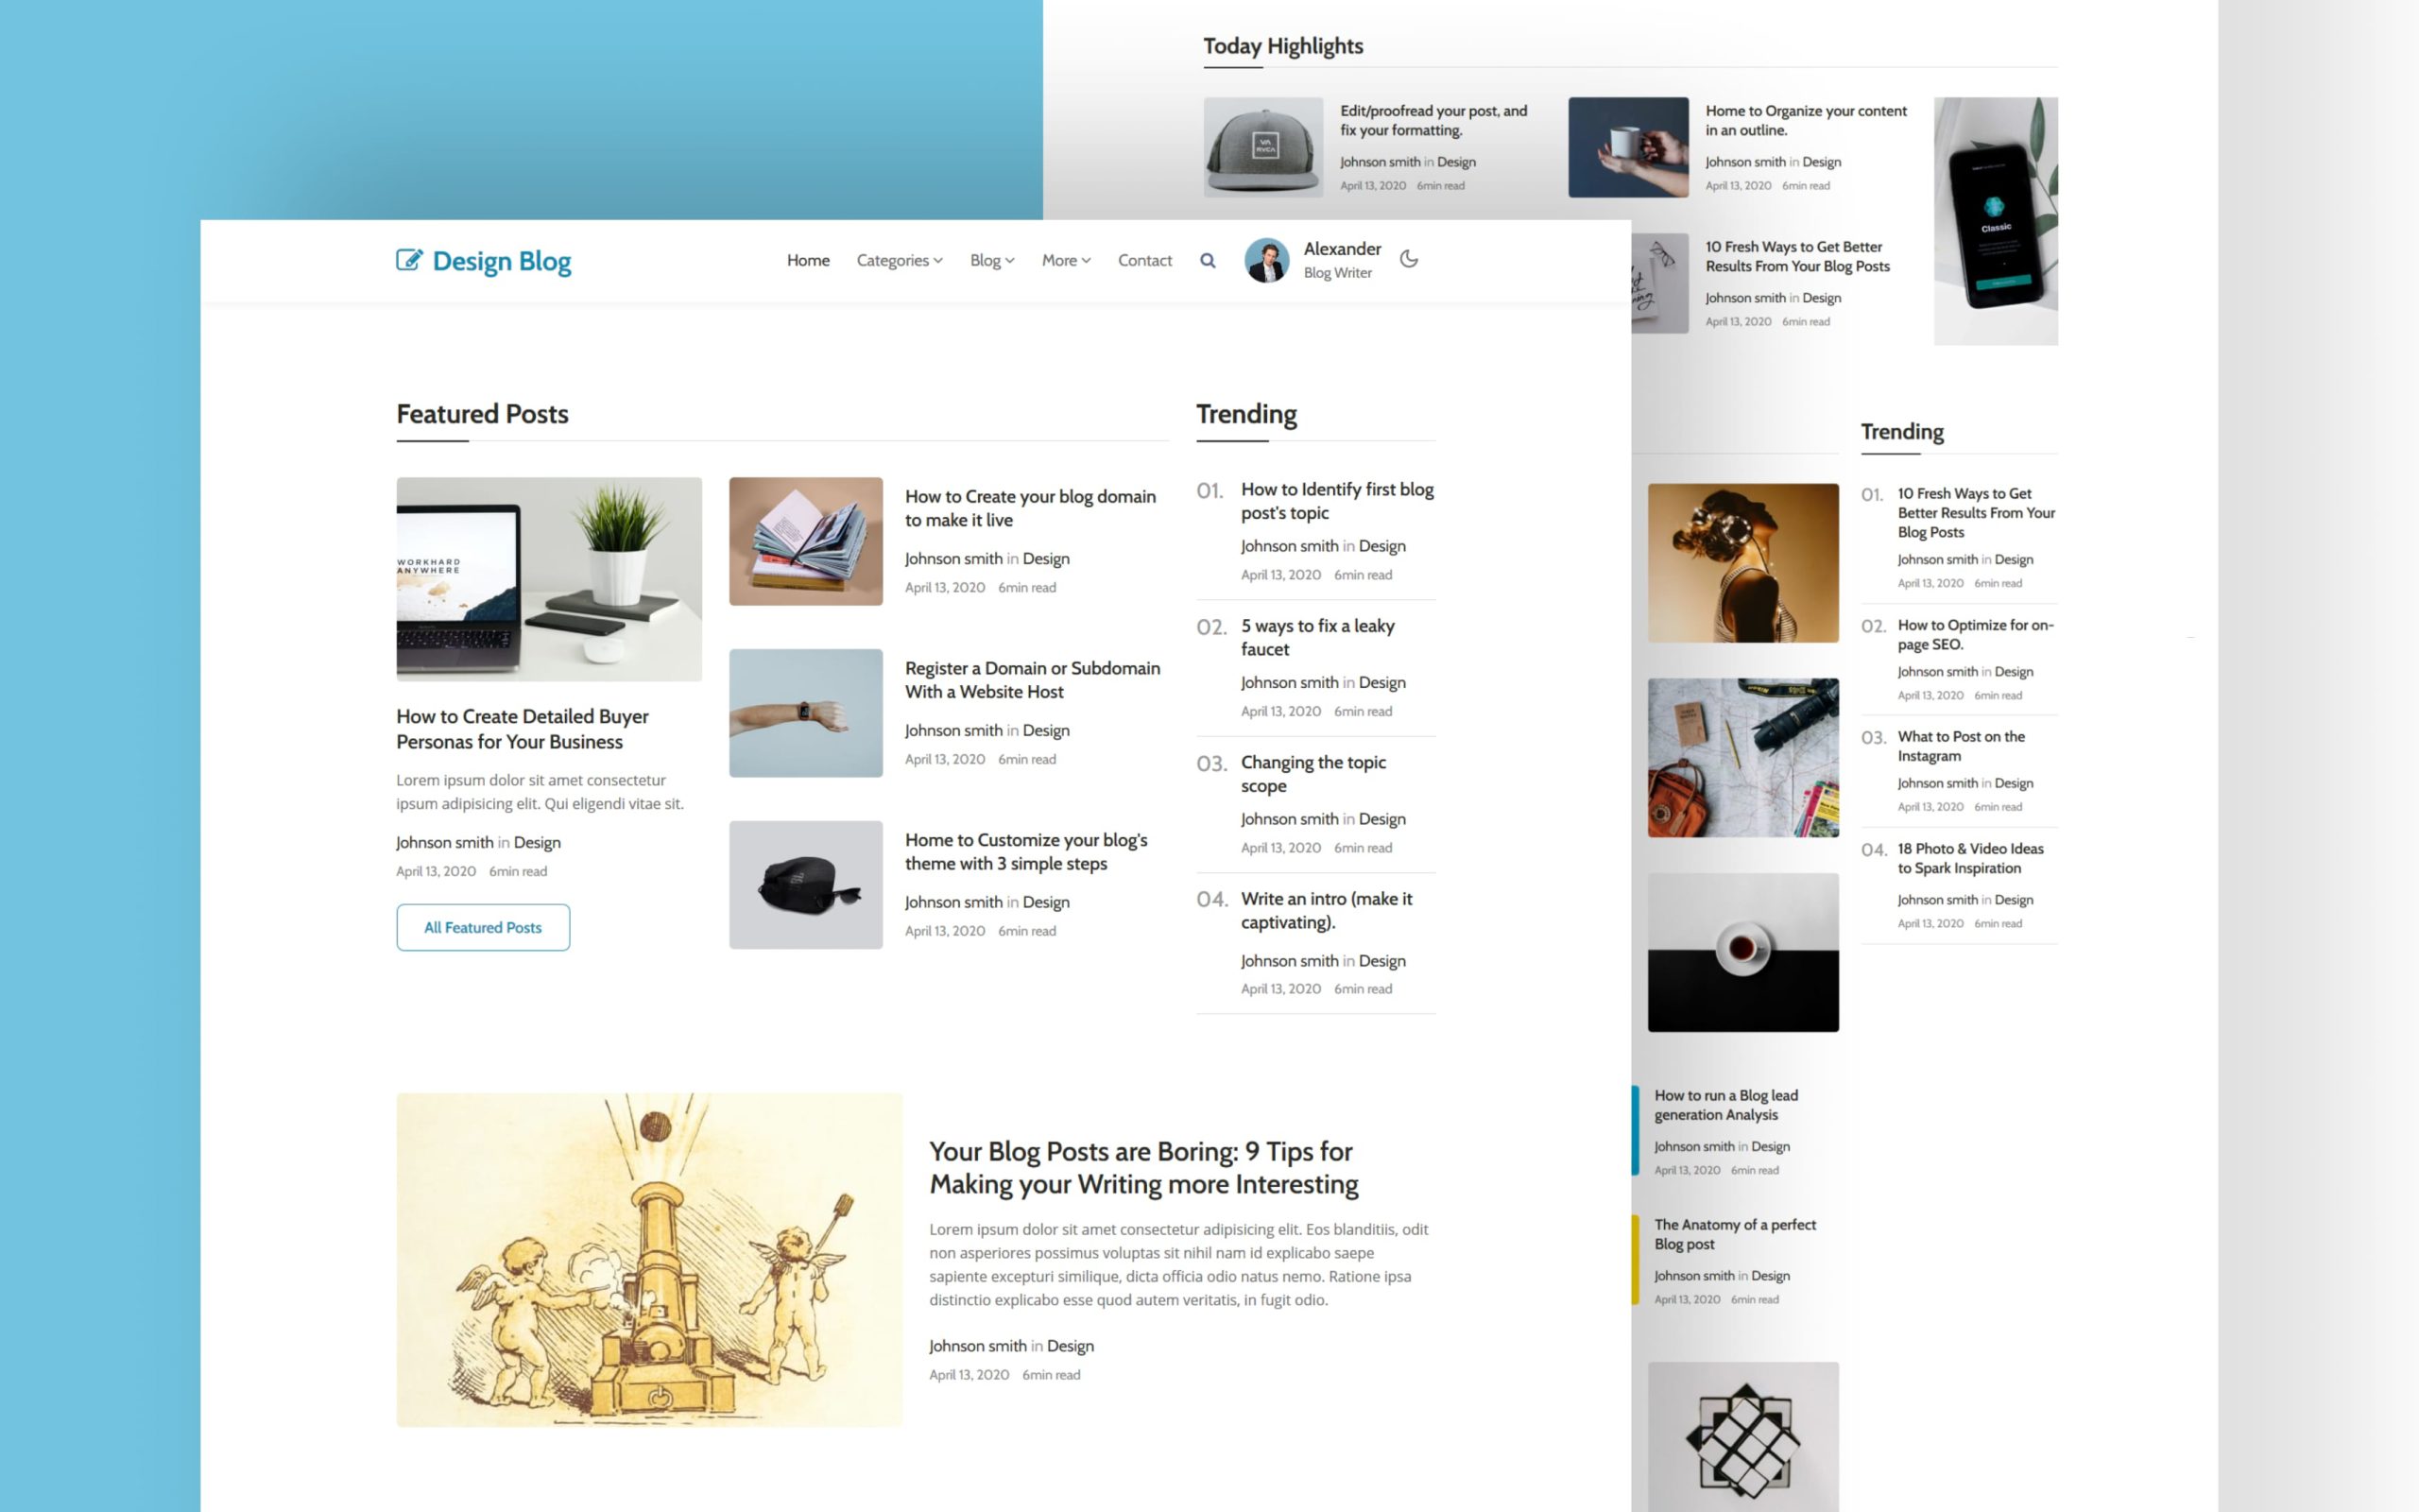Select the Home navigation tab
This screenshot has height=1512, width=2419.
[x=806, y=260]
